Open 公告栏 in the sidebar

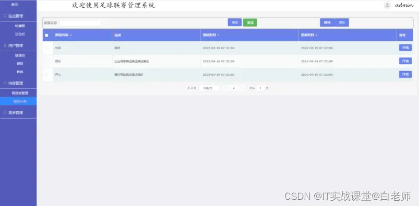(x=20, y=34)
